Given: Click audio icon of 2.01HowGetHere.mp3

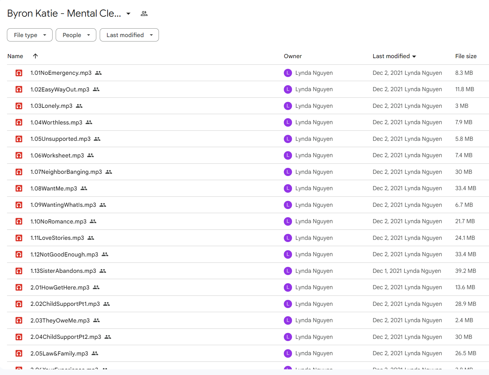Looking at the screenshot, I should coord(19,287).
